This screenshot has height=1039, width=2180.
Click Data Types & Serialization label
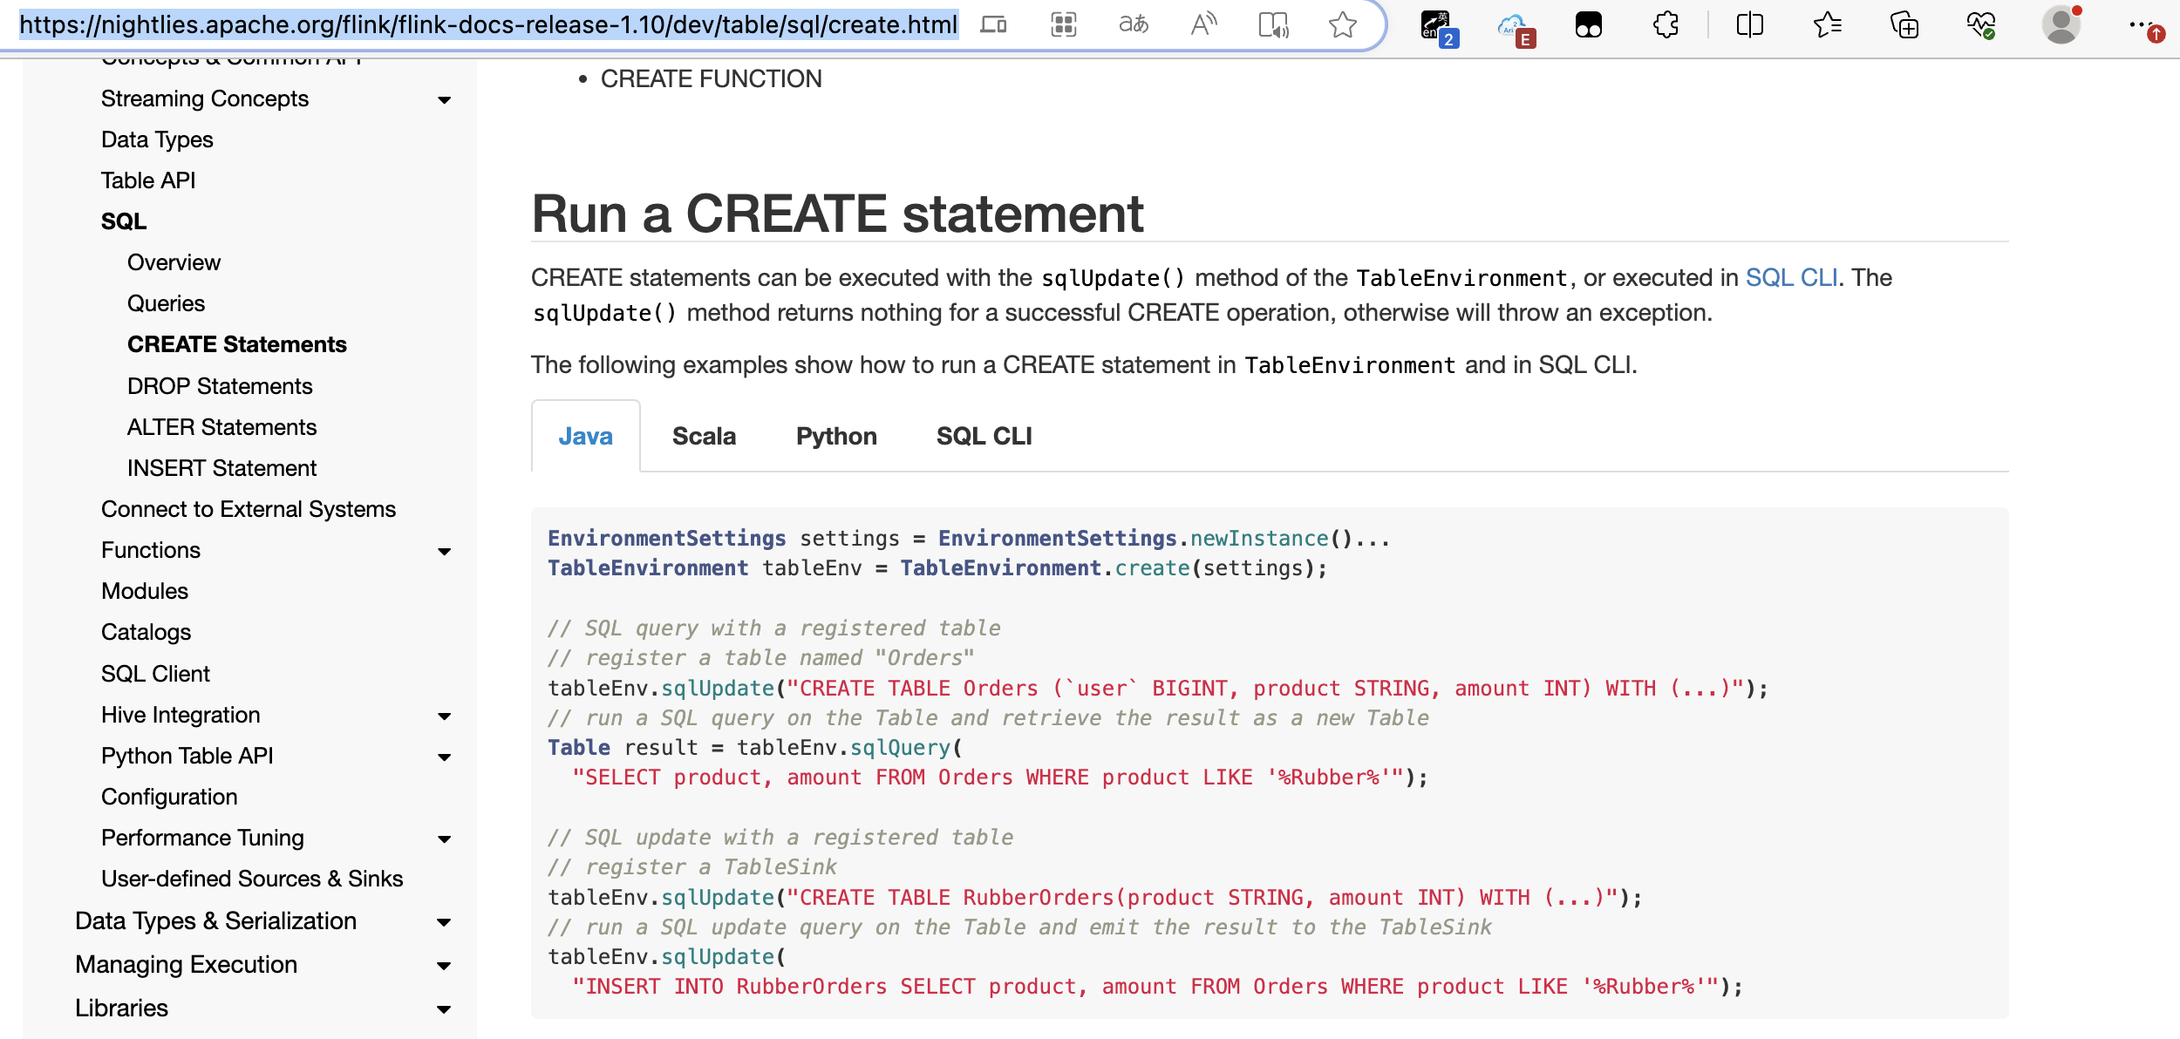coord(216,920)
